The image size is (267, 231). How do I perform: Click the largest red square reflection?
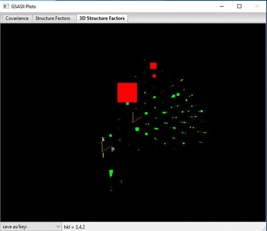(127, 93)
